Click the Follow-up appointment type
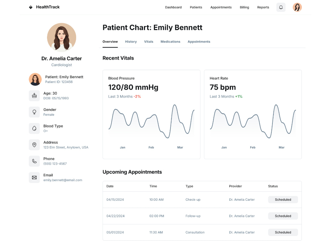The width and height of the screenshot is (331, 248). click(x=193, y=216)
